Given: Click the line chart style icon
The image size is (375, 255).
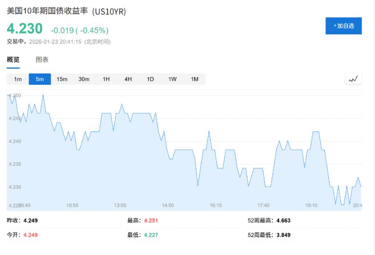Looking at the screenshot, I should [353, 79].
